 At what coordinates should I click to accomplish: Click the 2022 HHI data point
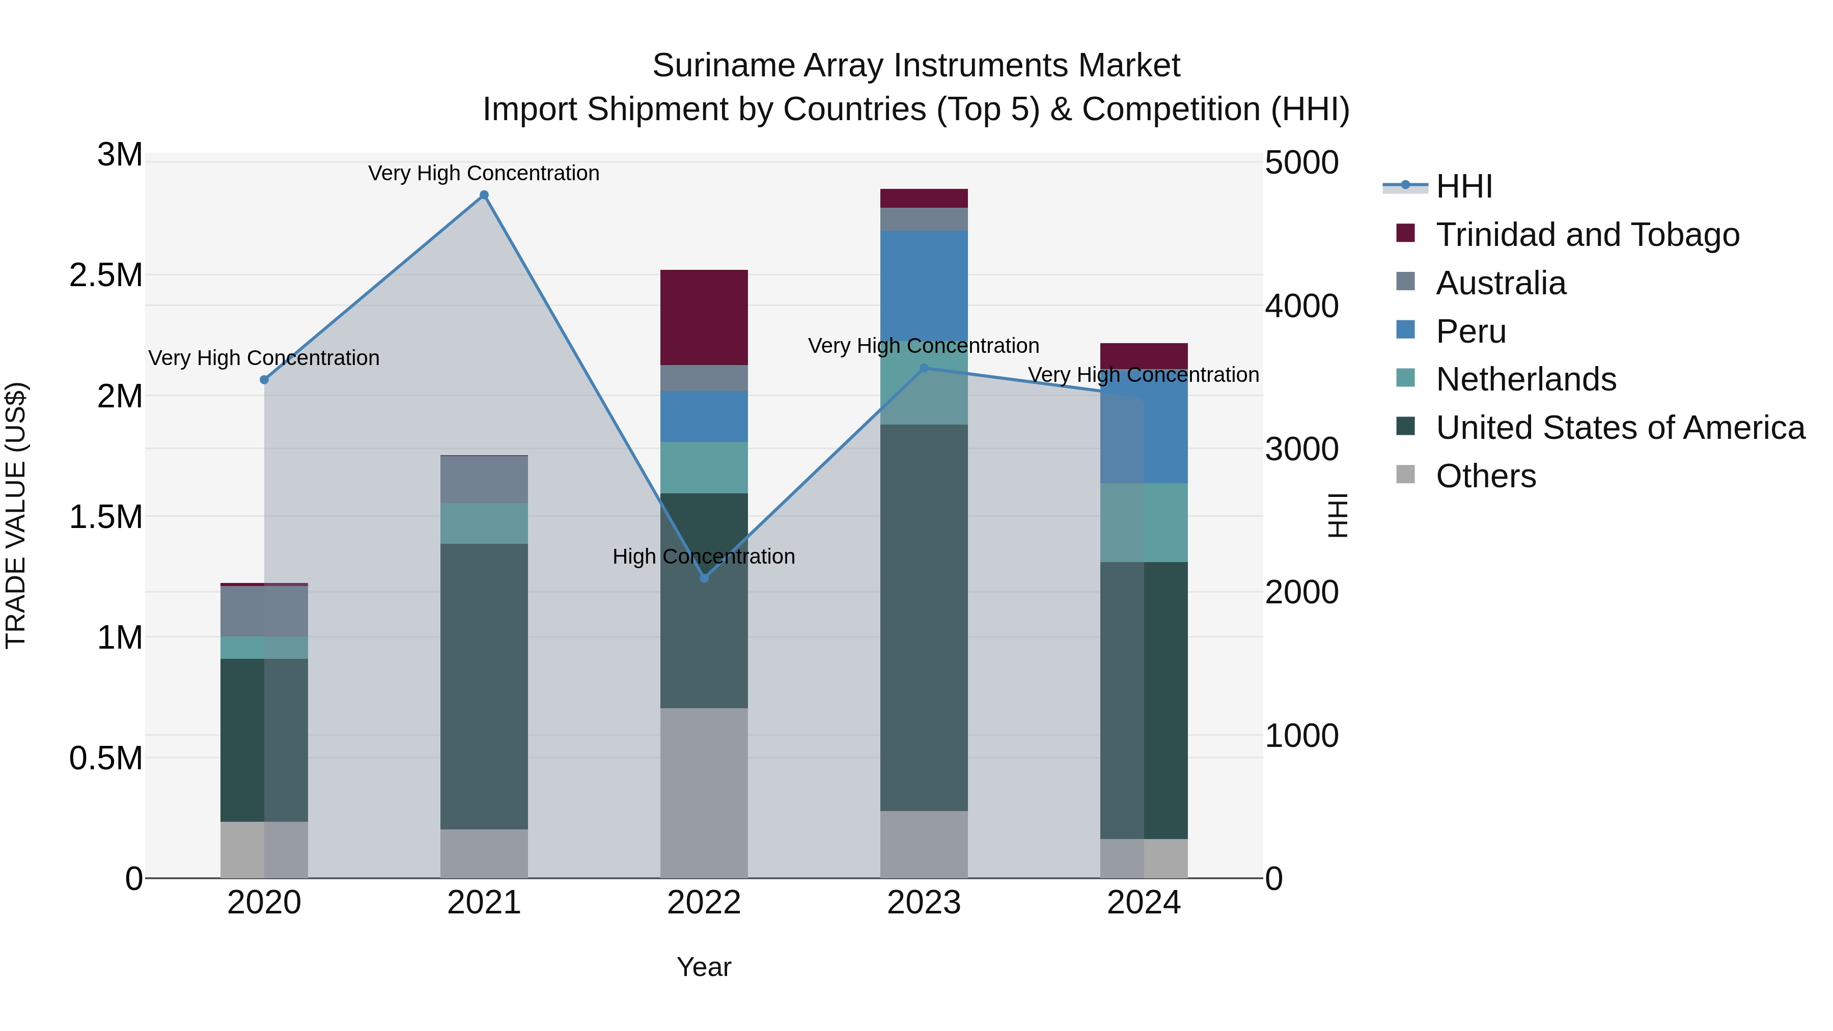pos(704,578)
